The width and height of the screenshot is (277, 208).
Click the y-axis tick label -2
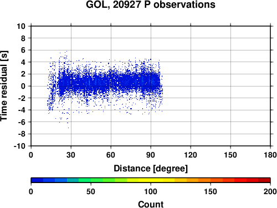[22, 98]
